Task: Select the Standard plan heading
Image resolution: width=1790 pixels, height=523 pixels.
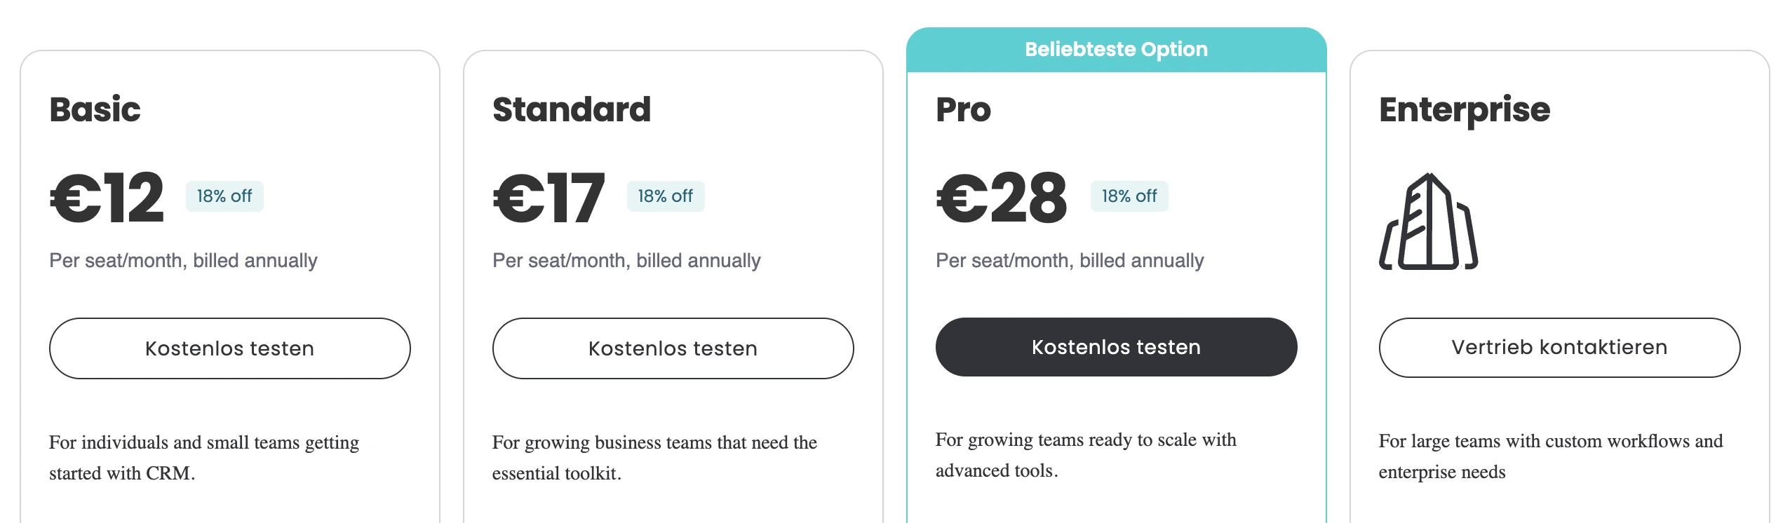Action: [572, 109]
